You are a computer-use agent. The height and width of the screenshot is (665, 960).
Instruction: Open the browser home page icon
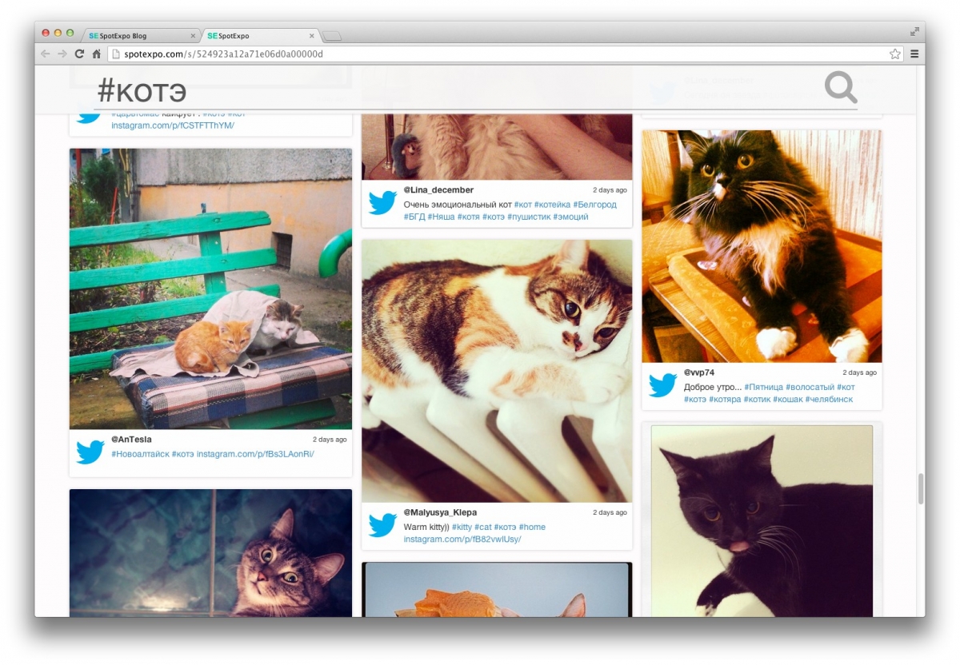(x=96, y=54)
